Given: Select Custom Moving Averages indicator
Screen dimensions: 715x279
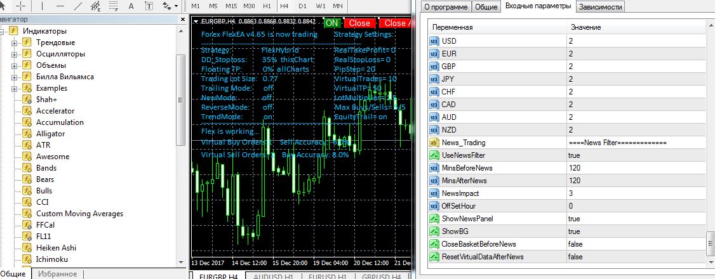Looking at the screenshot, I should 79,214.
